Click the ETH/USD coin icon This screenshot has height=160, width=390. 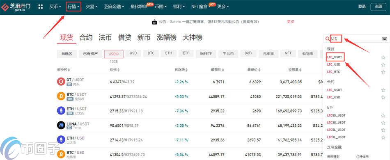[x=61, y=139]
